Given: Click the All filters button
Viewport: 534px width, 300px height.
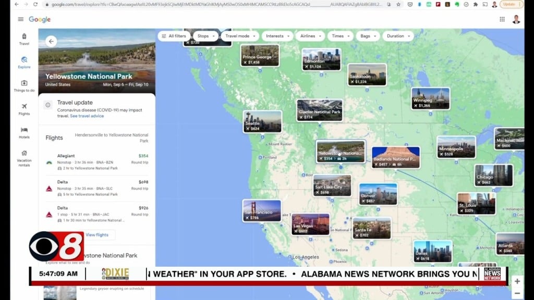Looking at the screenshot, I should coord(174,36).
